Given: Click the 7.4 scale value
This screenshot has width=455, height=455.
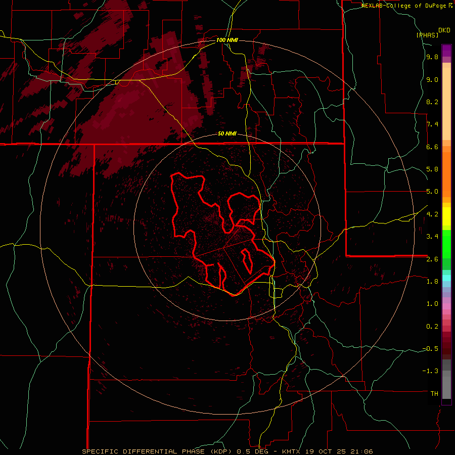Looking at the screenshot, I should click(432, 124).
